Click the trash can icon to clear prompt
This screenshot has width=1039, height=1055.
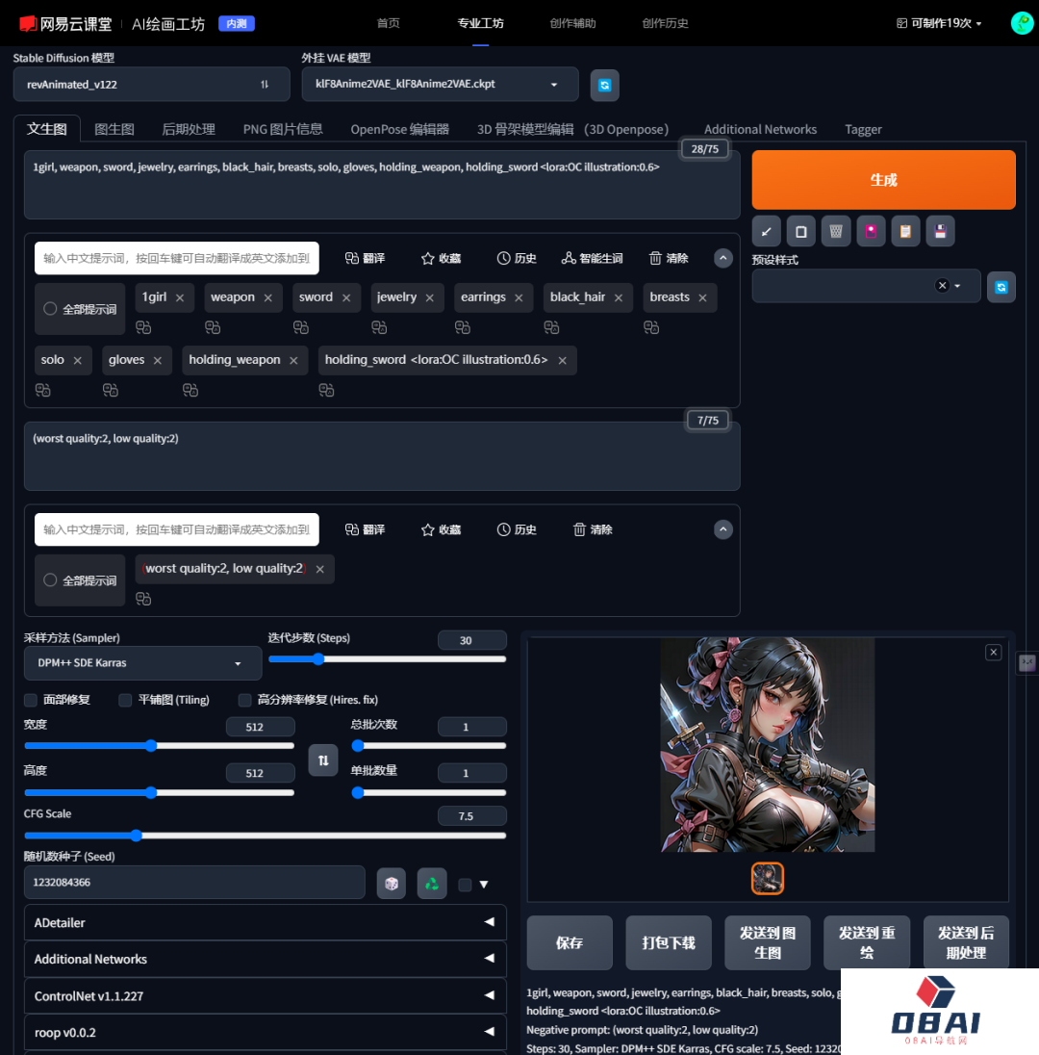point(836,231)
